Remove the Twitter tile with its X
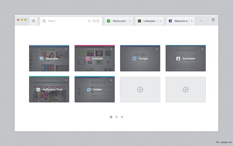The width and height of the screenshot is (233, 146). 111,80
